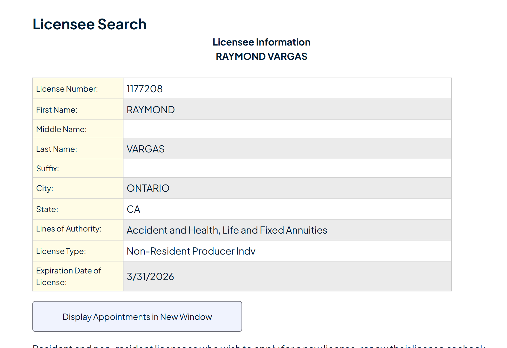Click the RAYMOND VARGAS name heading
The image size is (507, 348).
pos(261,57)
